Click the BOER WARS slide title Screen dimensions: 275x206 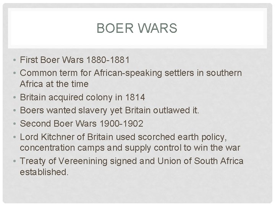(x=137, y=28)
